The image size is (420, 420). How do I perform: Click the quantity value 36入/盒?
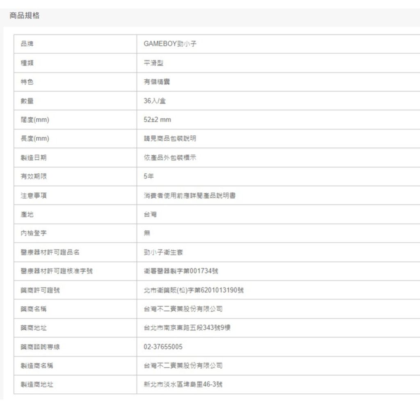click(155, 101)
